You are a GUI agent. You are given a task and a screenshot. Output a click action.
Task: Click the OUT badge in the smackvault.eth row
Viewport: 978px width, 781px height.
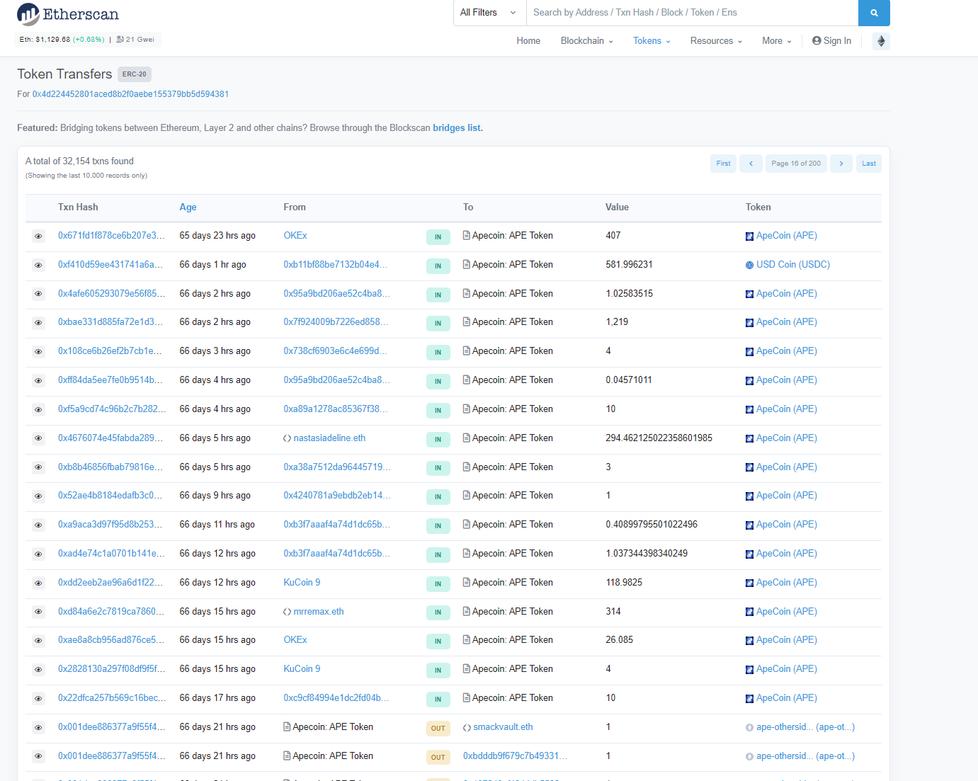coord(438,729)
